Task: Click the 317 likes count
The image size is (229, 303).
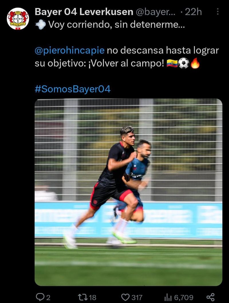Action: point(137,297)
